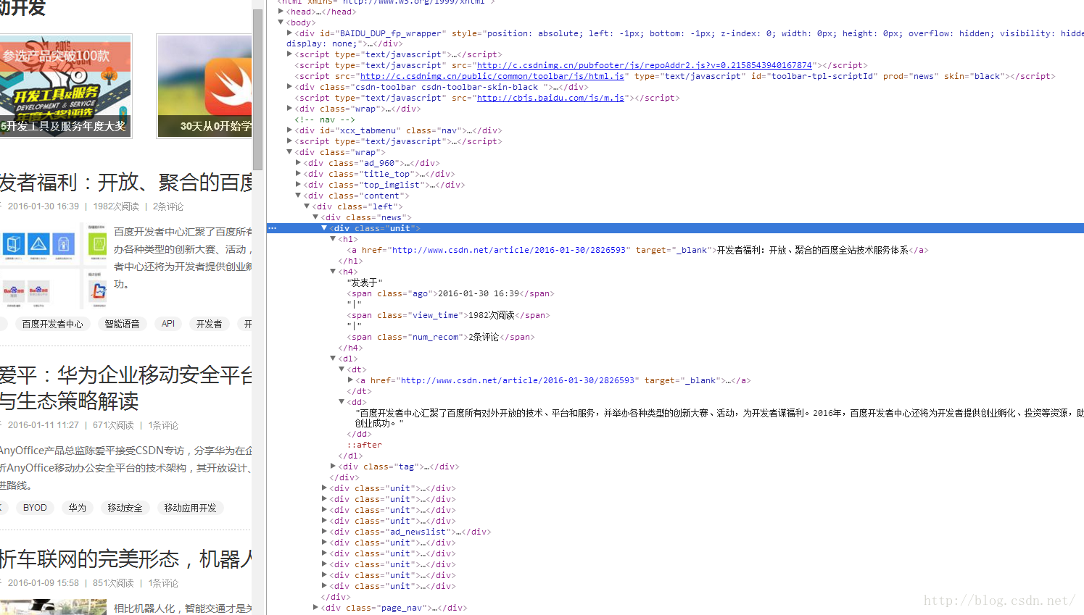Click the 百度开发者中心 tag
The image size is (1084, 615).
52,324
